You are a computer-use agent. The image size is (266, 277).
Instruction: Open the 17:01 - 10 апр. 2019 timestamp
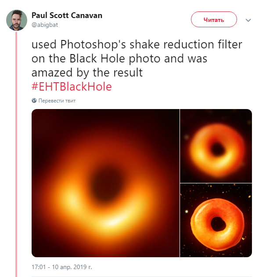point(62,267)
